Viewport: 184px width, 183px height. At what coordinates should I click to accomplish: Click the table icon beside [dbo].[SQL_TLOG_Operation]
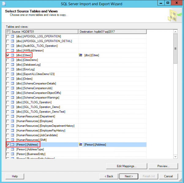[13, 102]
